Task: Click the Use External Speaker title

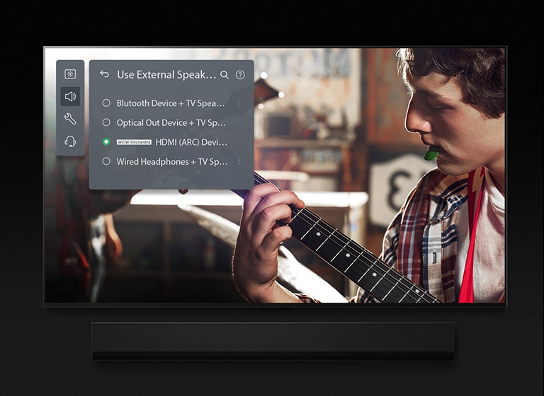Action: tap(166, 75)
